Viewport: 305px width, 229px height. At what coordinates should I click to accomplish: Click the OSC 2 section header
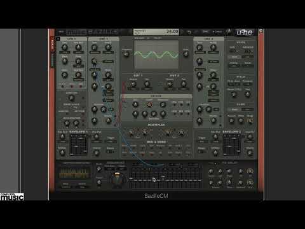[208, 39]
